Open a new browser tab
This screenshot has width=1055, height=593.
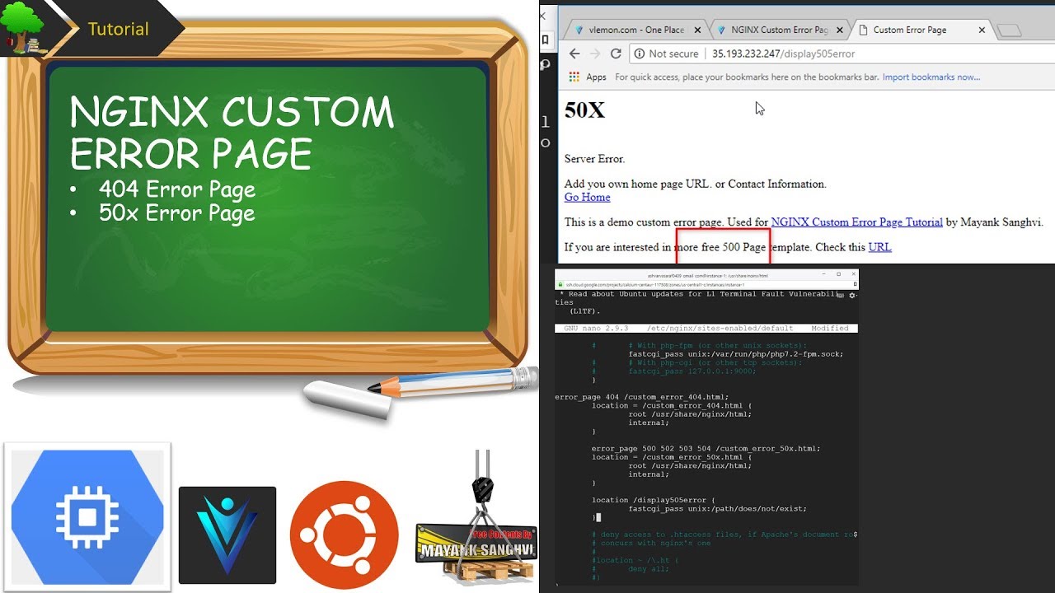click(1009, 30)
